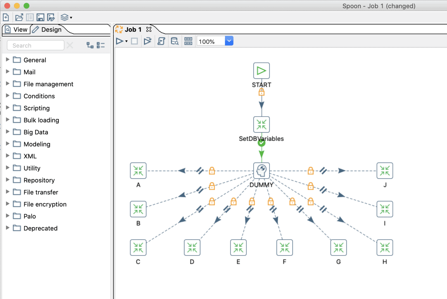Run the job with the play icon

[120, 41]
